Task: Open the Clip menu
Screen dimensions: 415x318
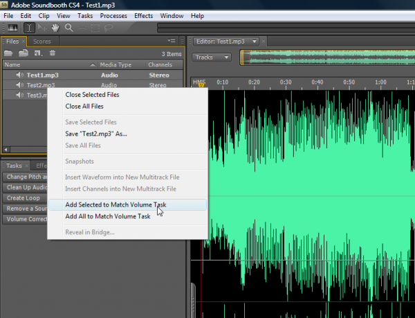Action: tap(44, 16)
